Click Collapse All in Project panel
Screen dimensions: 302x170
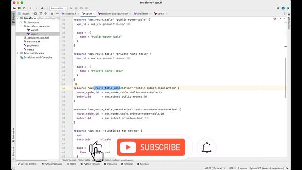(x=46, y=14)
